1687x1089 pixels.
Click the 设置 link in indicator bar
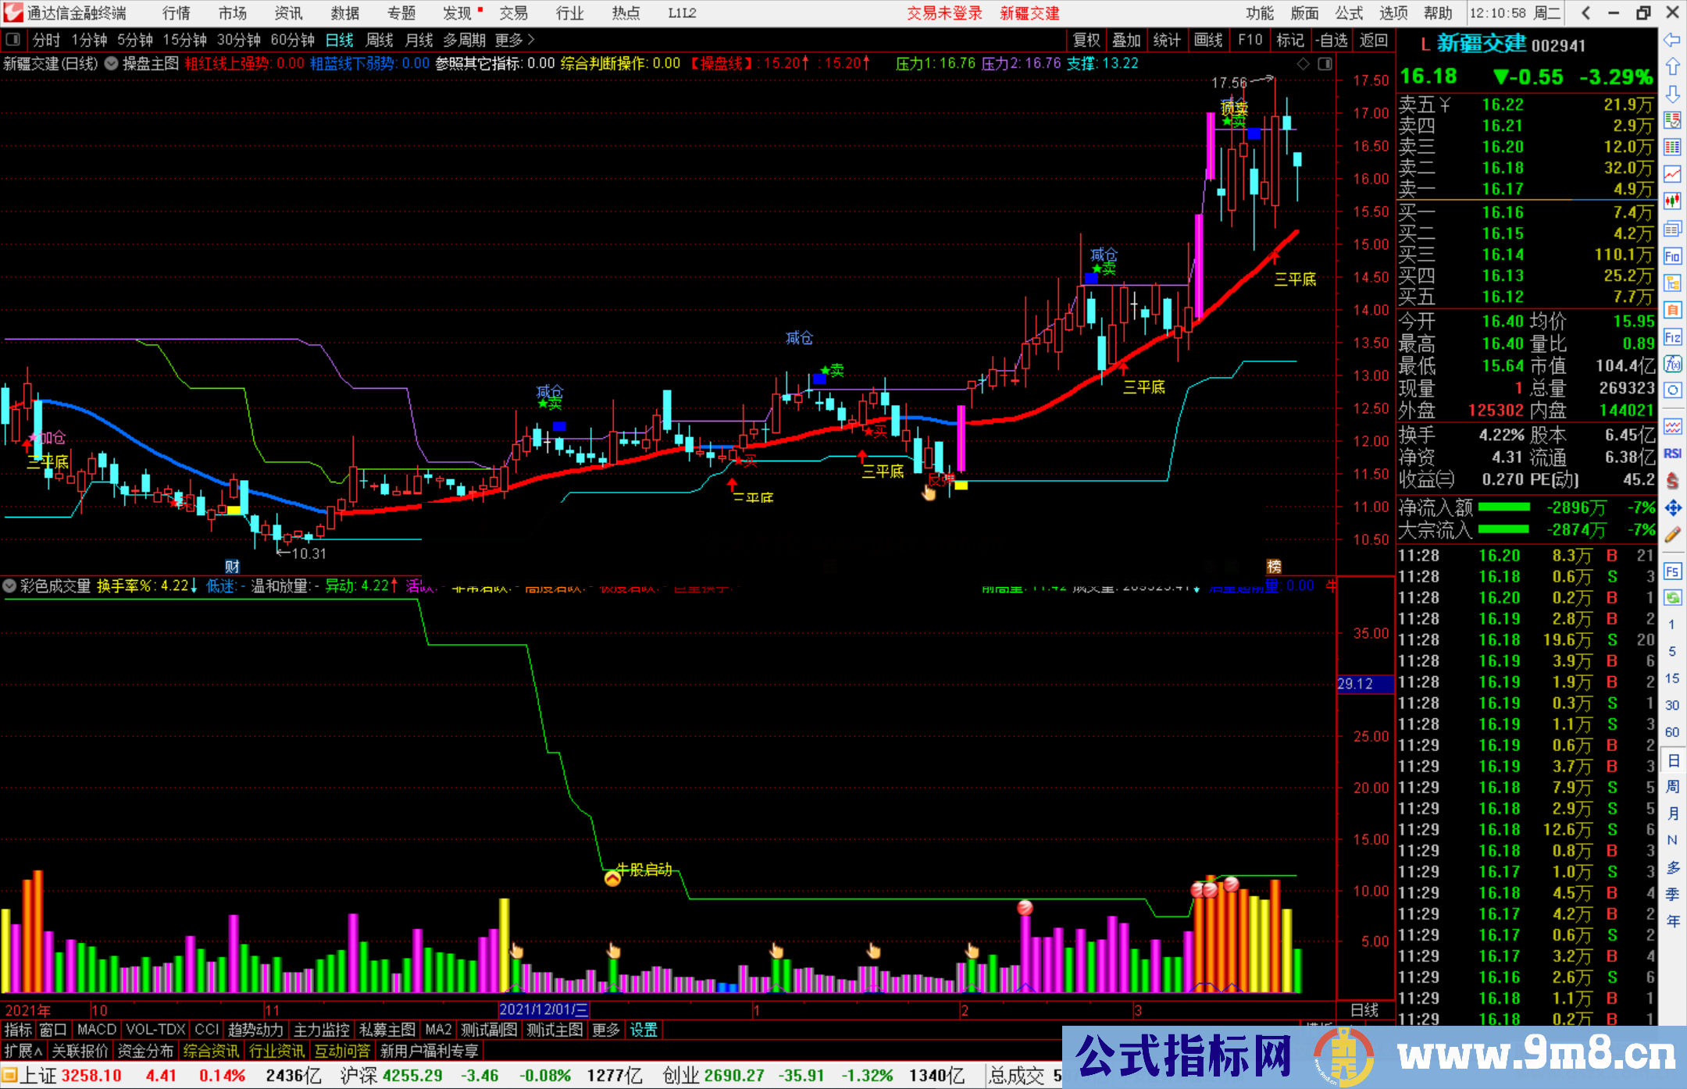pyautogui.click(x=644, y=1030)
